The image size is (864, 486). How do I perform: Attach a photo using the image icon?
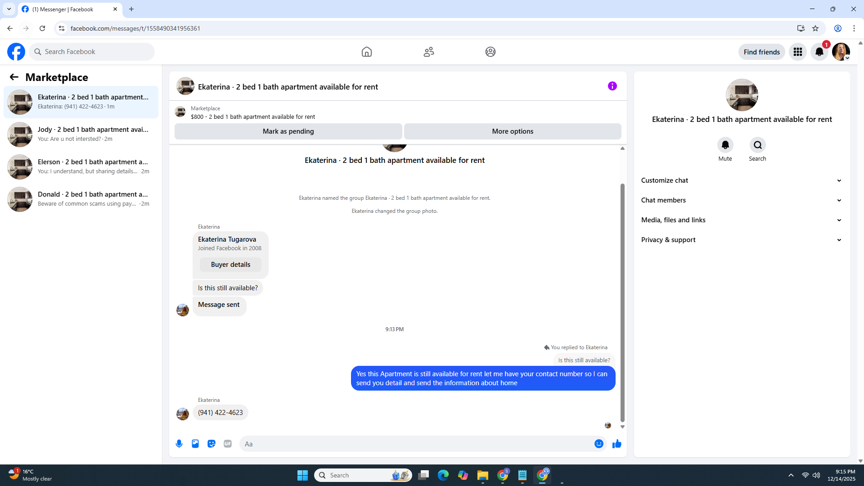[x=195, y=444]
